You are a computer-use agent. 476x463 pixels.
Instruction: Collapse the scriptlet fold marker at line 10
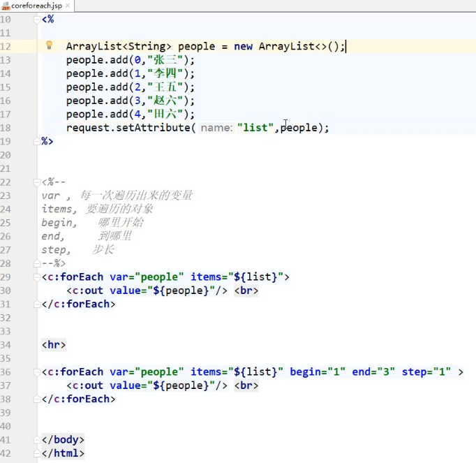click(37, 20)
